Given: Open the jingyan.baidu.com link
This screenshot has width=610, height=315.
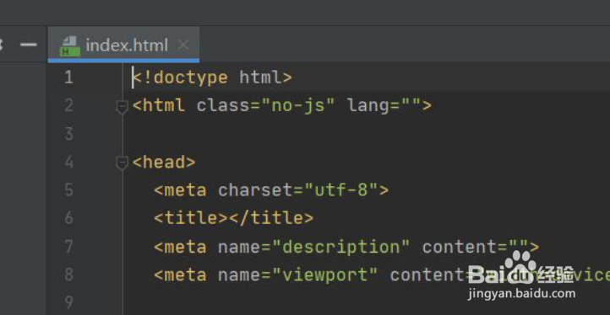Looking at the screenshot, I should point(521,293).
